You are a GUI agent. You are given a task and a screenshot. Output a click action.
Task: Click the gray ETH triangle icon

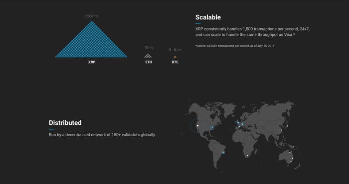click(x=148, y=56)
